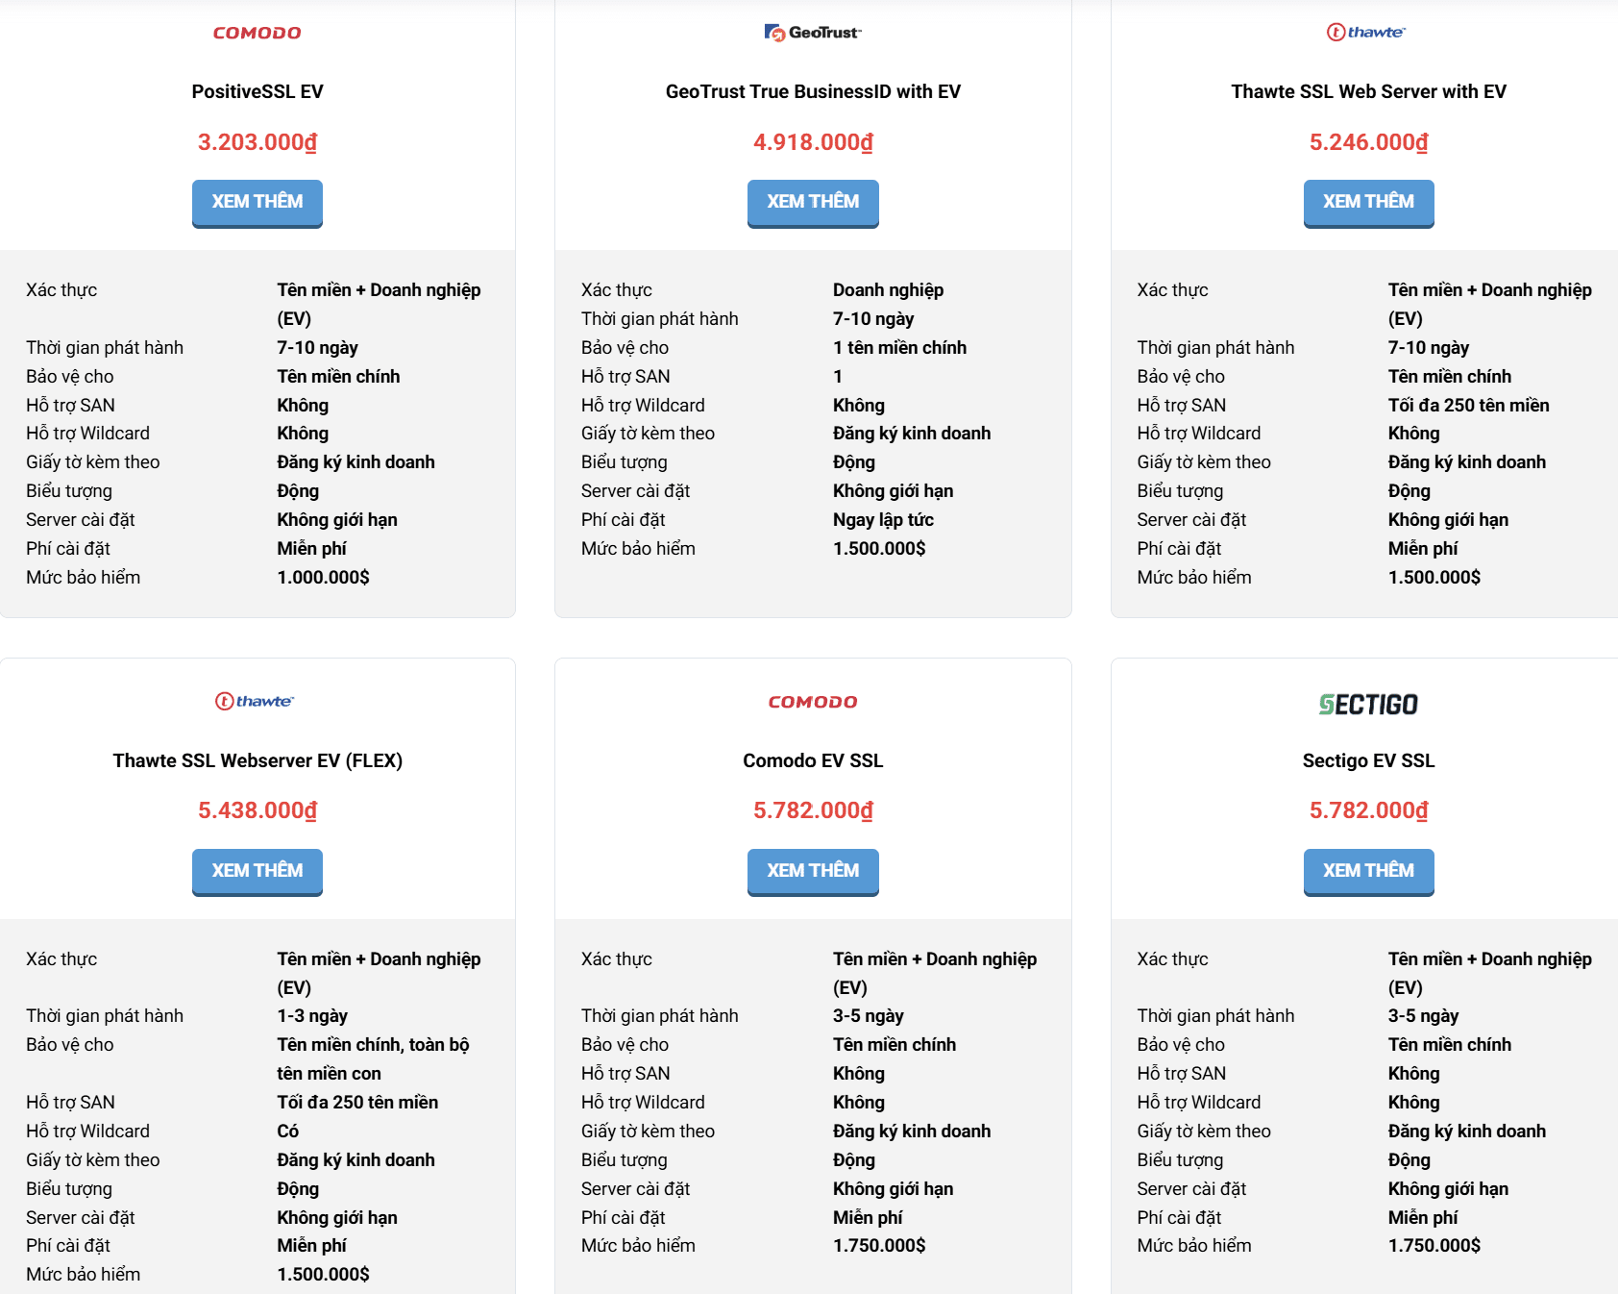Click the Comodo logo above Comodo EV SSL

coord(813,702)
